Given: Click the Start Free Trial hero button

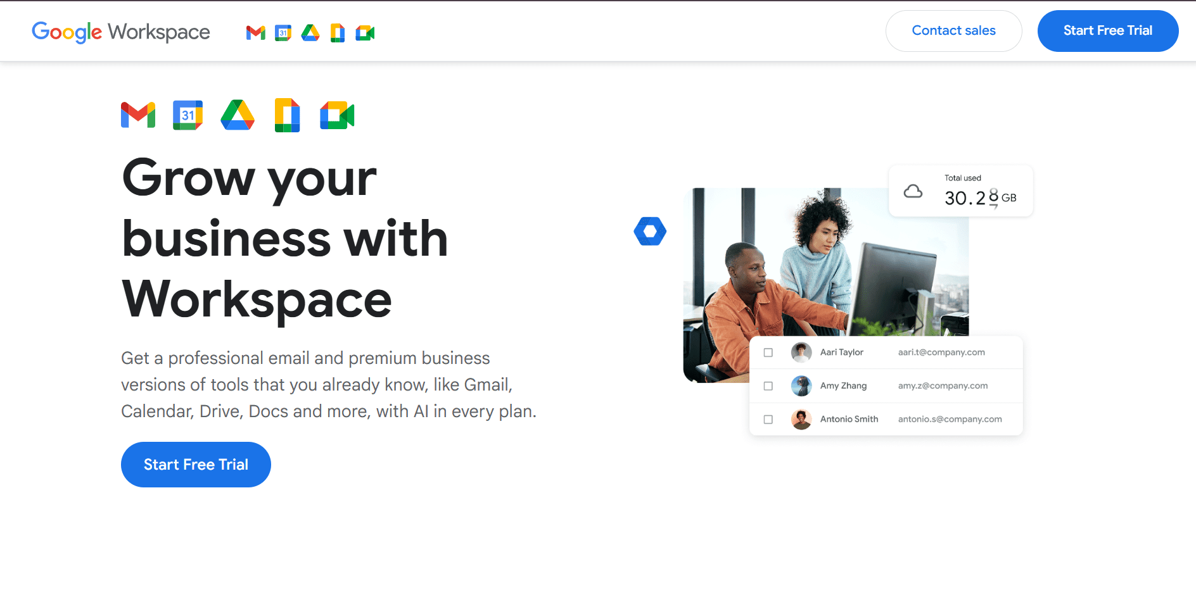Looking at the screenshot, I should (195, 464).
